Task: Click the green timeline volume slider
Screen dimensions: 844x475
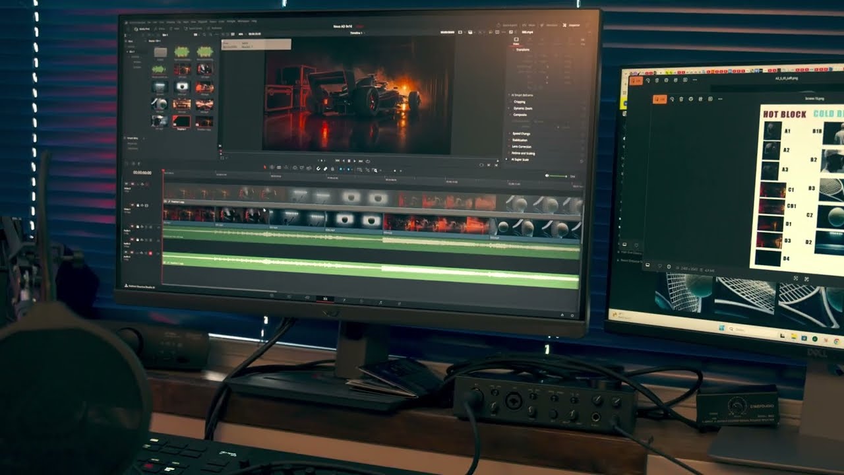Action: (558, 176)
